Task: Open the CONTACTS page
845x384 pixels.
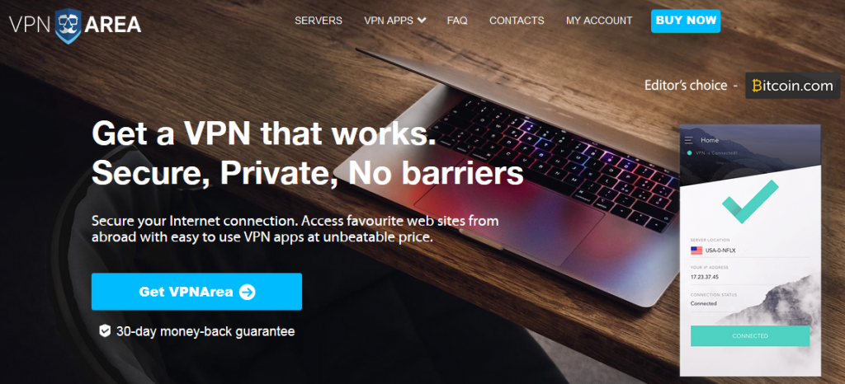Action: click(x=517, y=21)
